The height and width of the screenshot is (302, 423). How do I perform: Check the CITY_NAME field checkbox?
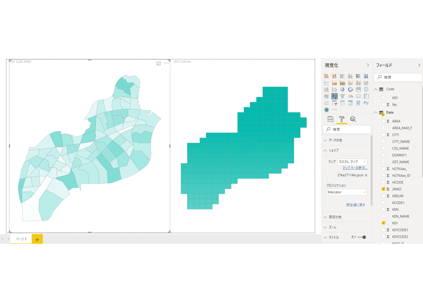[x=383, y=141]
